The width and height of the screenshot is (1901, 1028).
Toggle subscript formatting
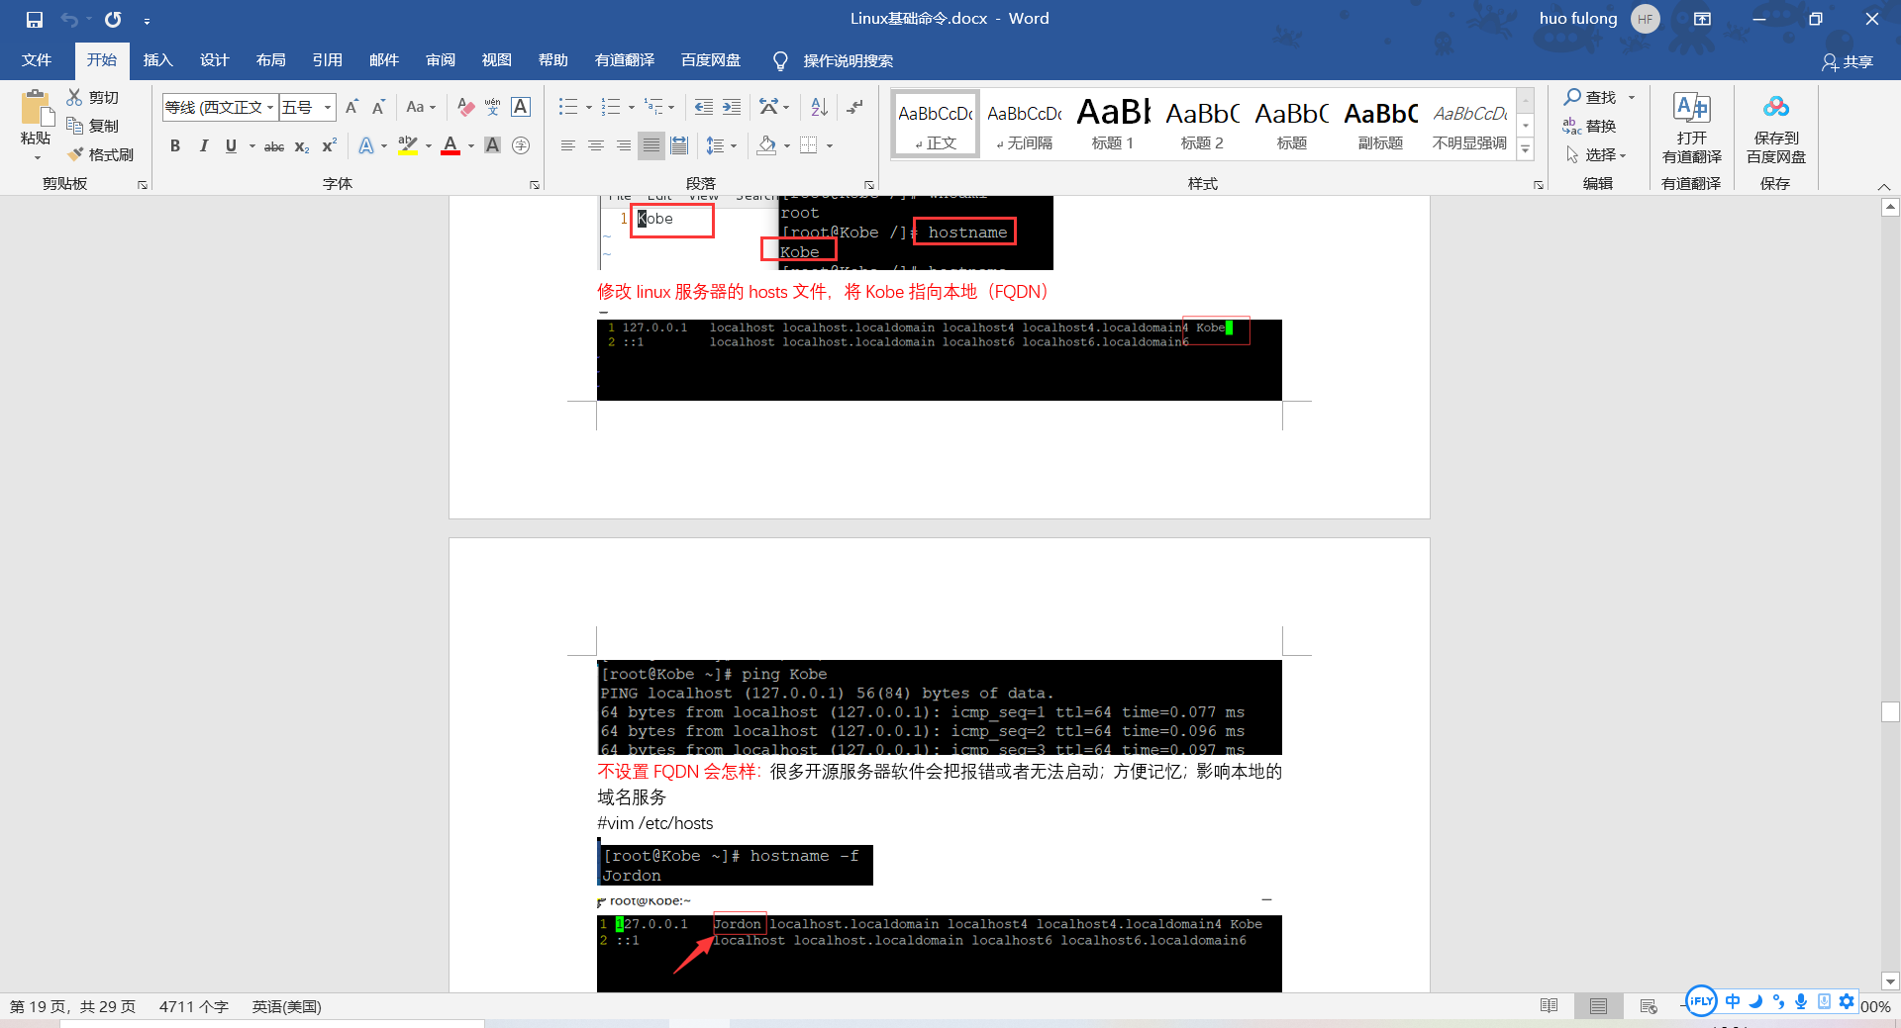302,146
